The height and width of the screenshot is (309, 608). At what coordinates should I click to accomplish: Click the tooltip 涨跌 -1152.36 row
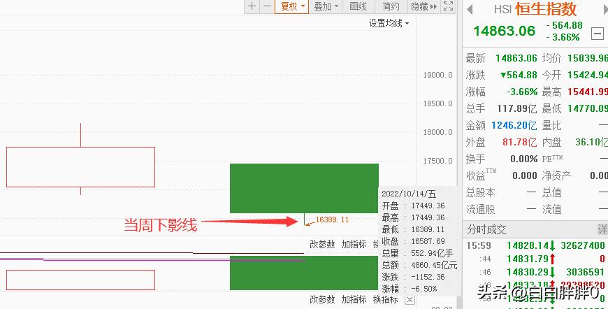pos(413,278)
